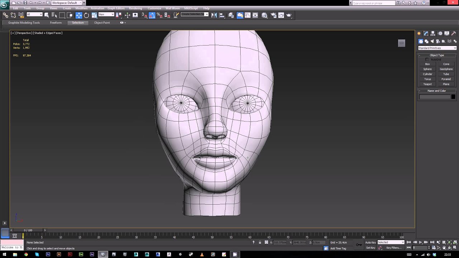Click the Select and Link tool
This screenshot has width=459, height=258.
(5, 15)
